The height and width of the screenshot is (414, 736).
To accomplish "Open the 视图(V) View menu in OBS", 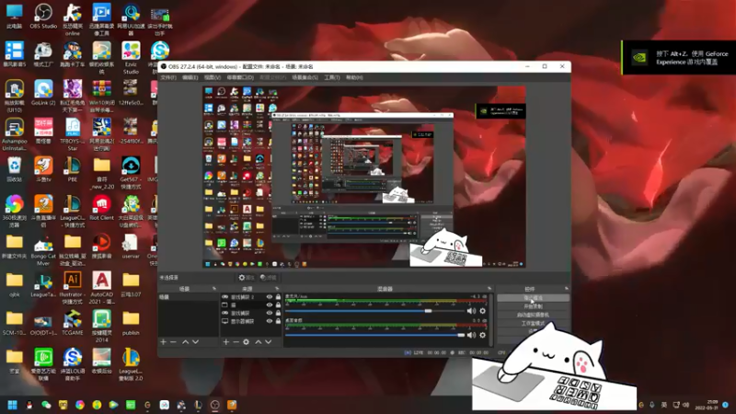I will (213, 77).
